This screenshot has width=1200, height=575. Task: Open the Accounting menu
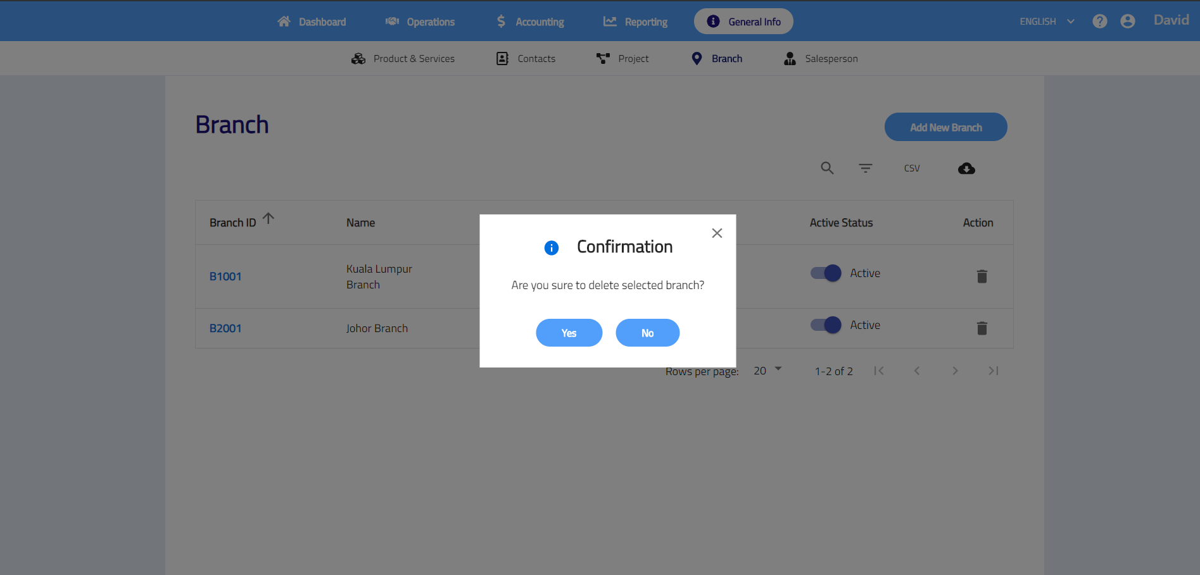(530, 22)
